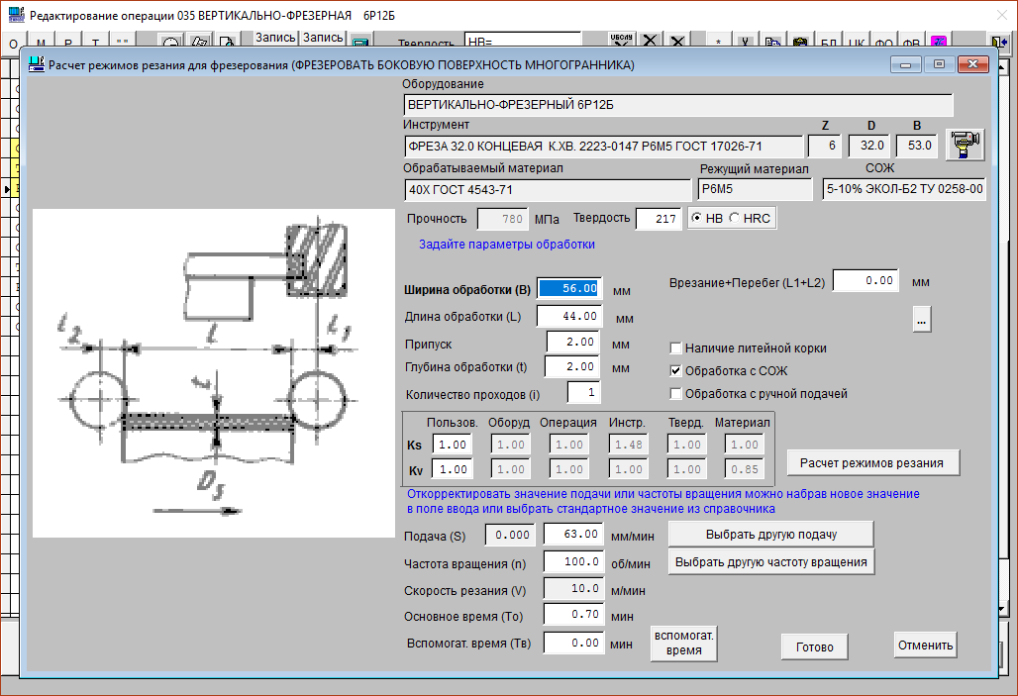
Task: Click the Длина обработки (L) input
Action: 569,317
